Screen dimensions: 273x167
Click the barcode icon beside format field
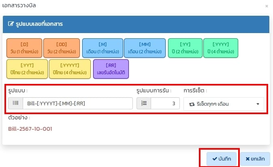(15, 104)
